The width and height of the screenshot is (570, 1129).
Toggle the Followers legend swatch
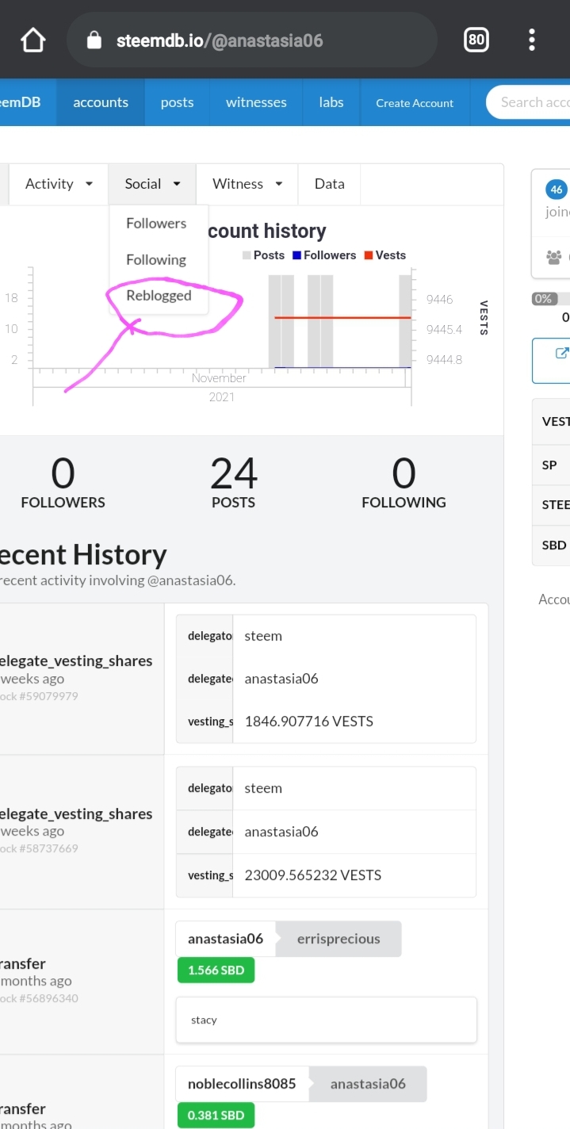[x=296, y=255]
